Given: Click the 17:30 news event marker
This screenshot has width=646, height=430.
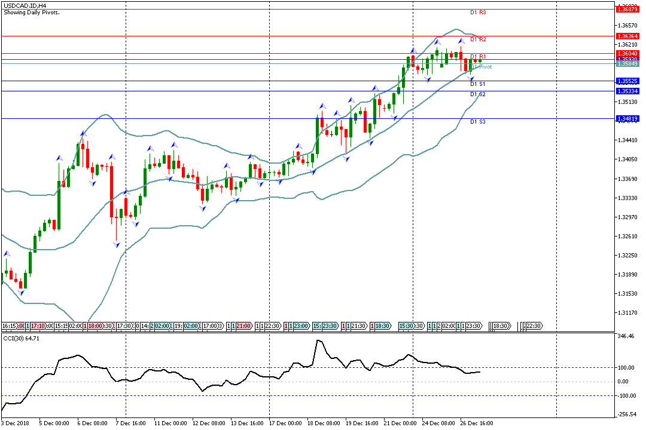Looking at the screenshot, I should click(x=124, y=326).
